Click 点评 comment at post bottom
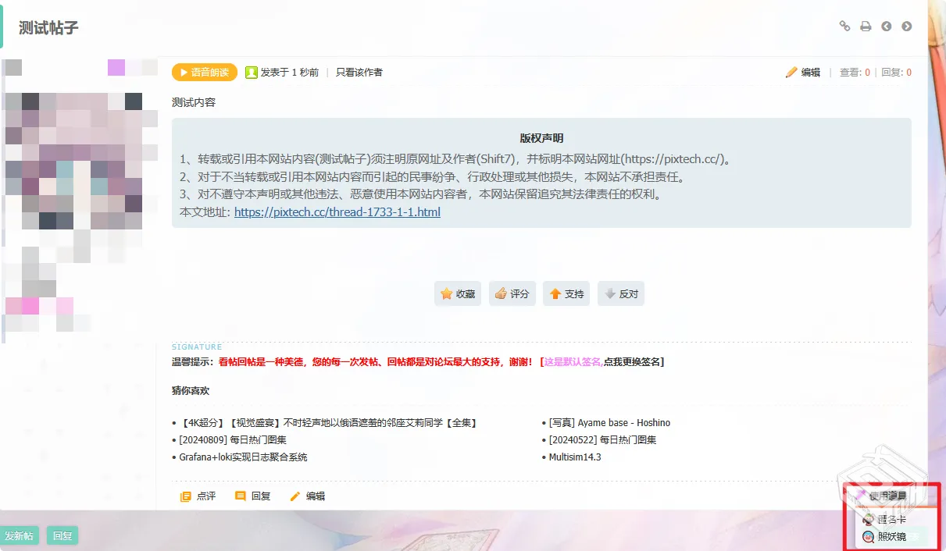 (198, 496)
